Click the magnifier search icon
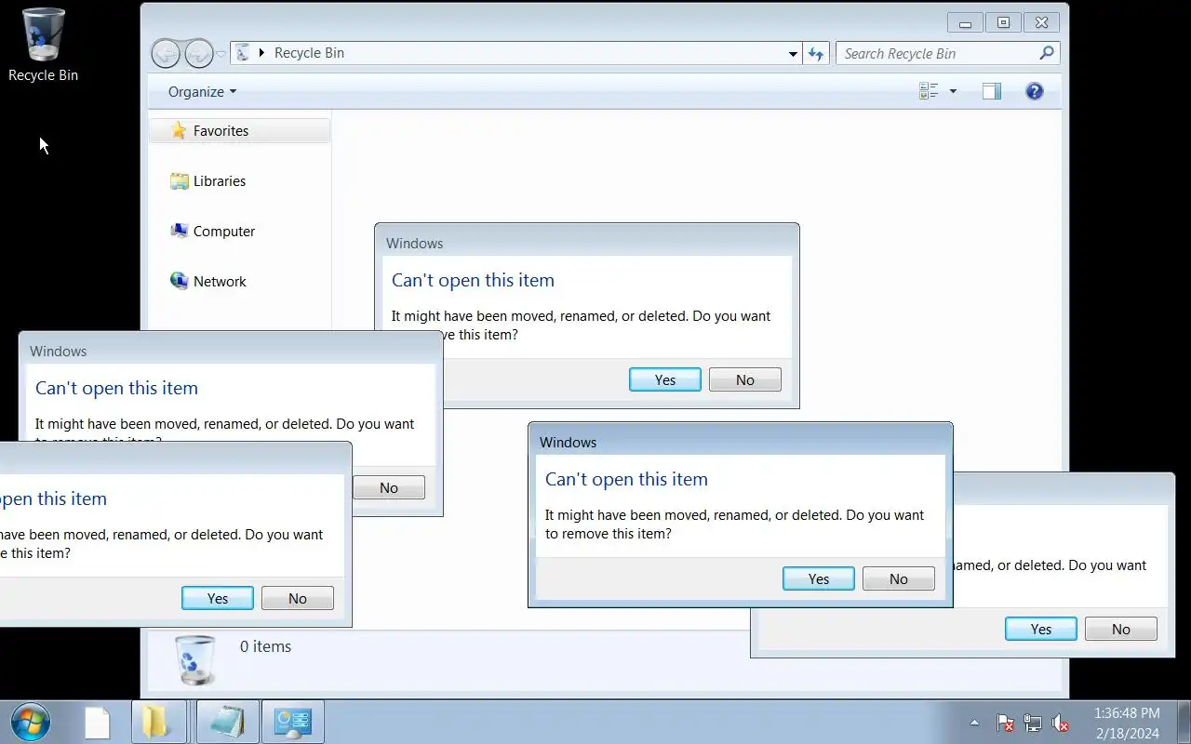 click(1047, 53)
